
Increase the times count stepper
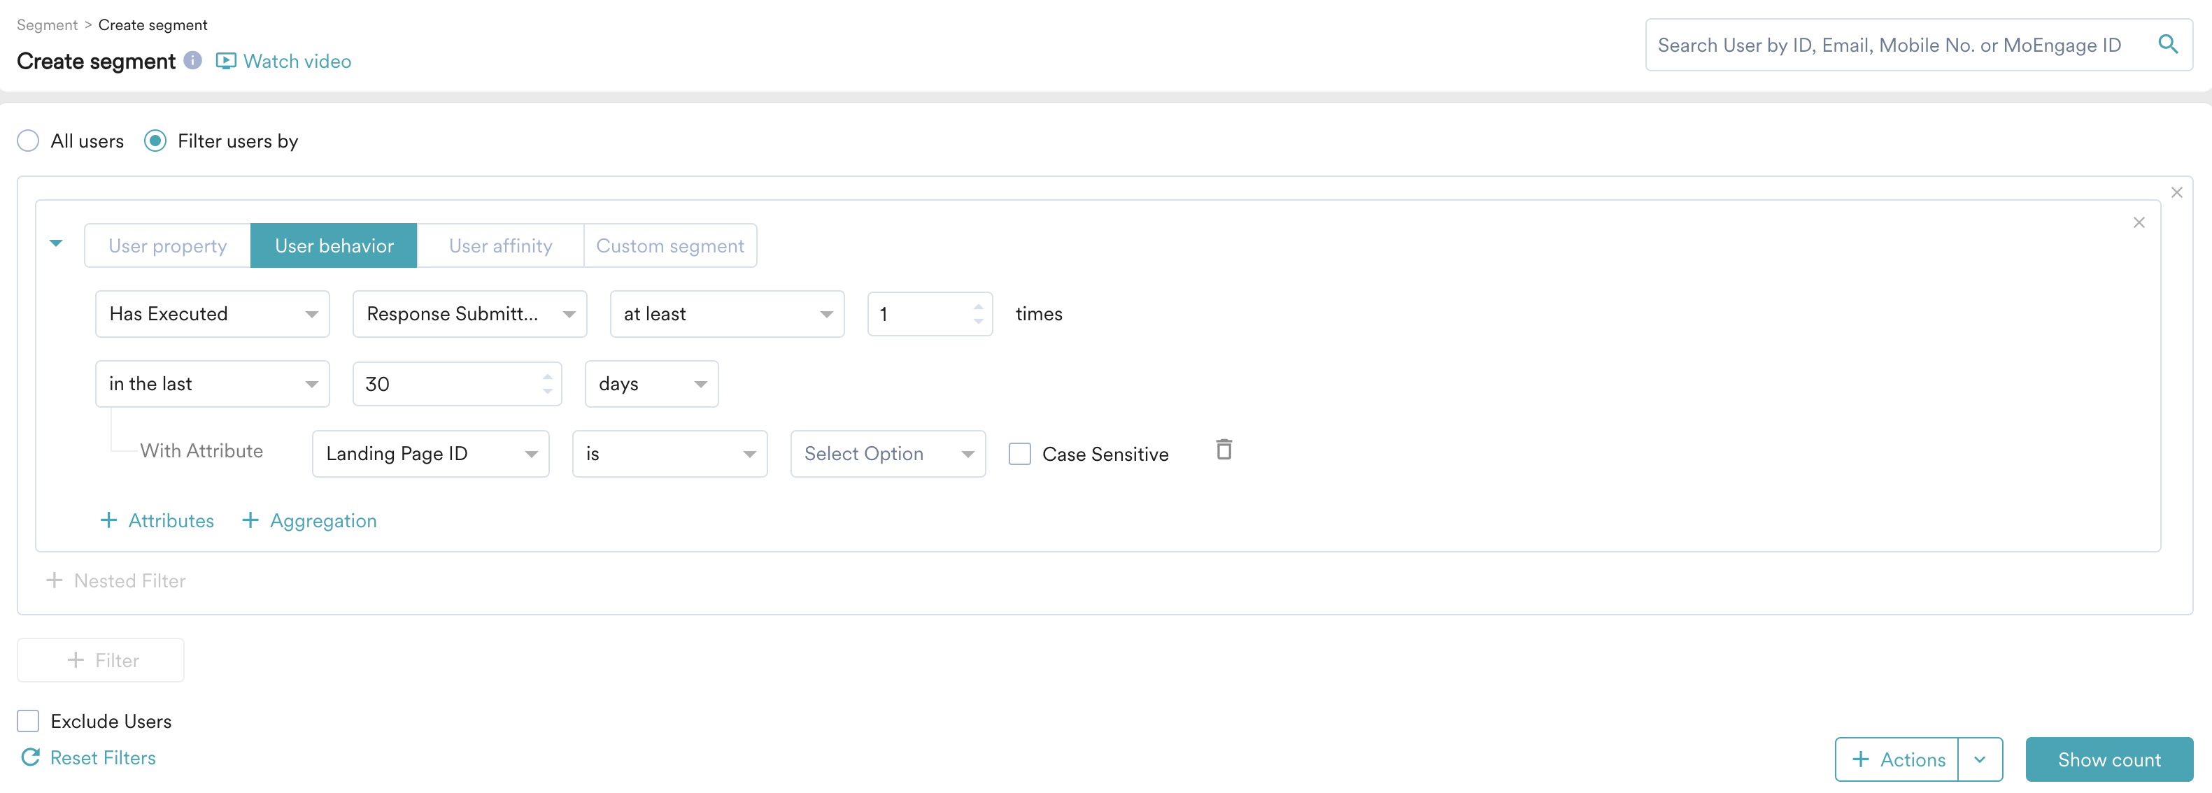pos(978,306)
